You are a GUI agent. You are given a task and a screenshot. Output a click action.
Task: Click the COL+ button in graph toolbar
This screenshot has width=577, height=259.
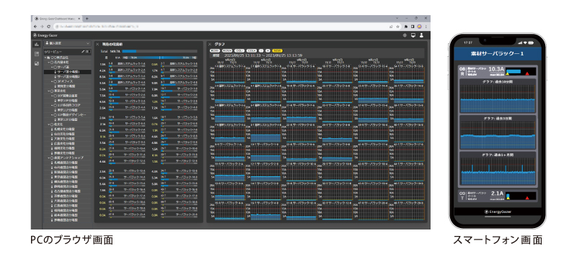252,50
